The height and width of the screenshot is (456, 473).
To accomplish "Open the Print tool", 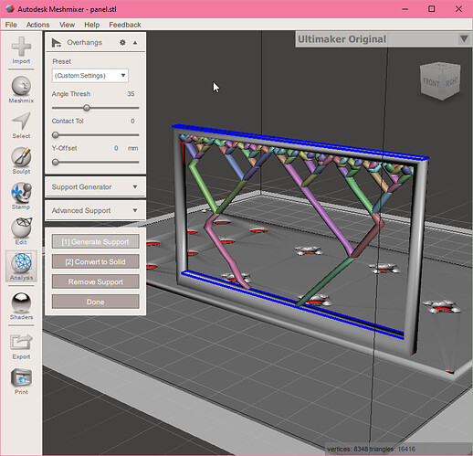I will point(21,377).
